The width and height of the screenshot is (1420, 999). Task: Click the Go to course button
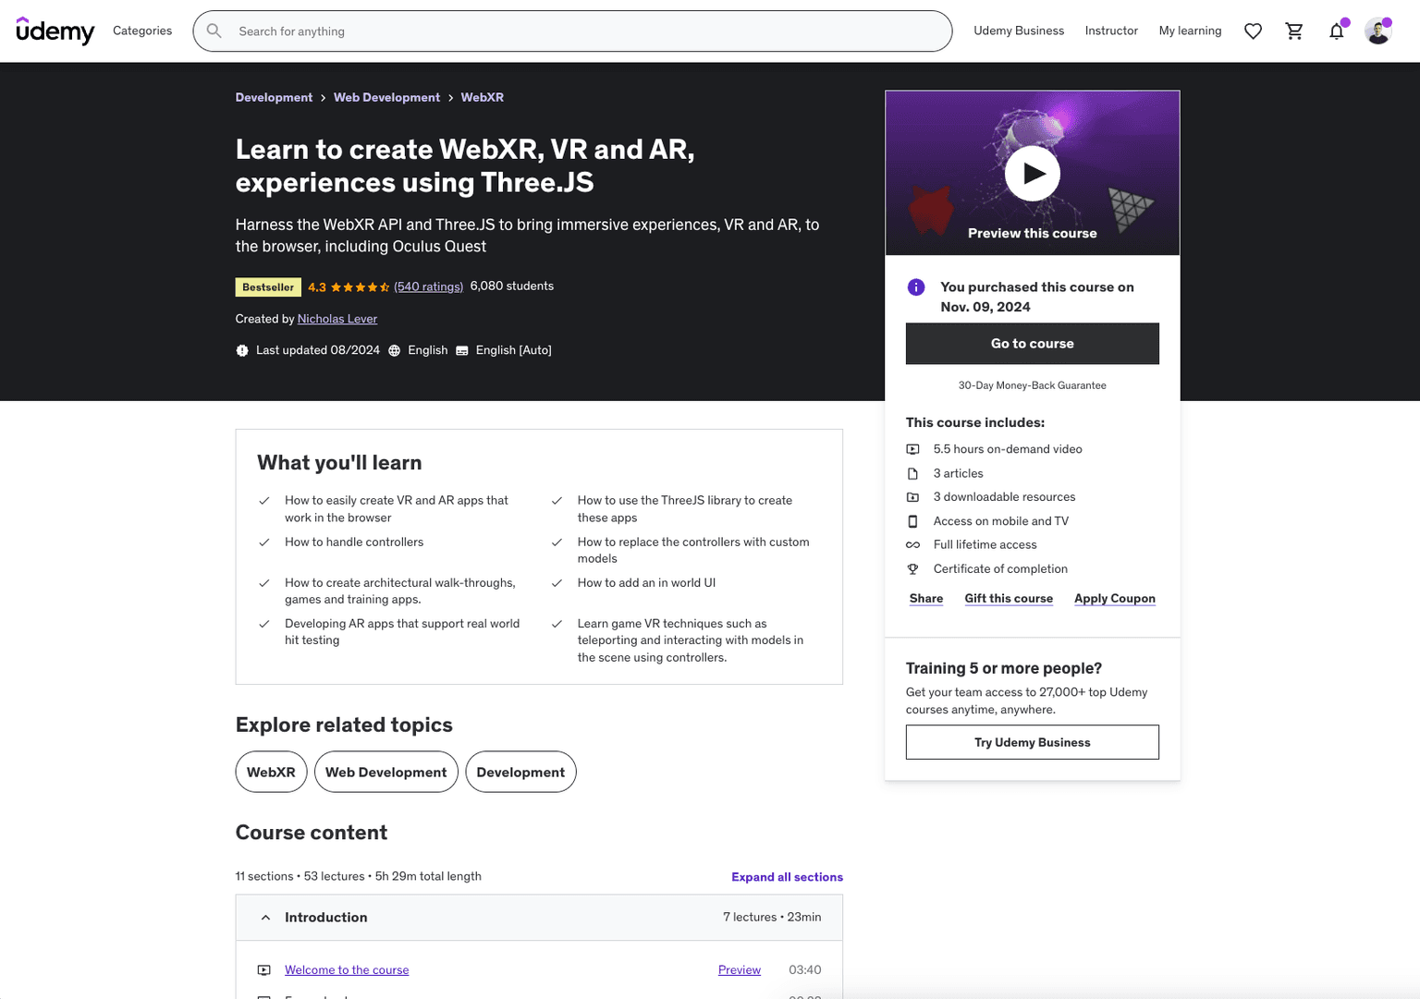pos(1032,343)
